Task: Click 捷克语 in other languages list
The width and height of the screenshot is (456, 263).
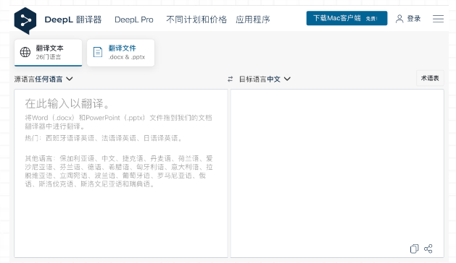Action: (133, 158)
